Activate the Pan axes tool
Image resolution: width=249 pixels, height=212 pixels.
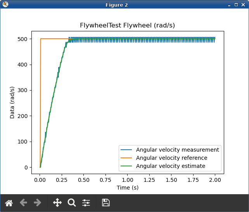(57, 202)
